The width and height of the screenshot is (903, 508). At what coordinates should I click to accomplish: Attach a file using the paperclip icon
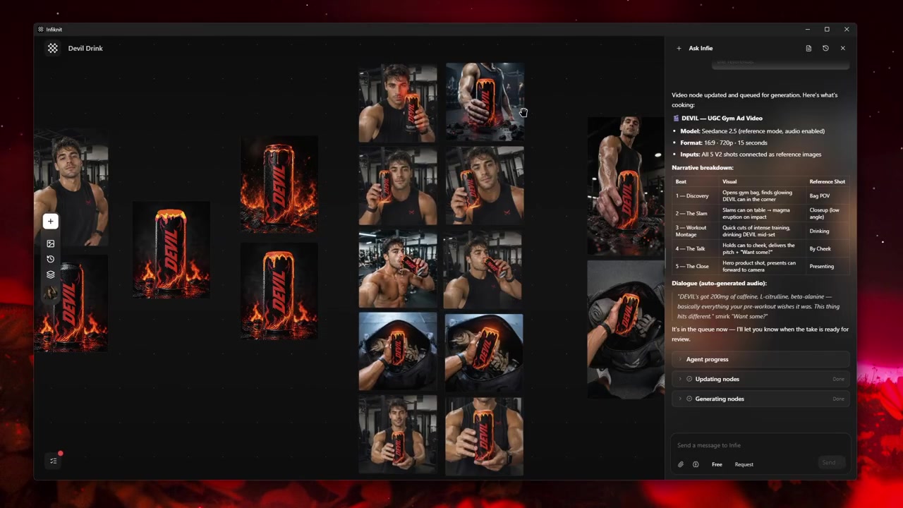681,464
